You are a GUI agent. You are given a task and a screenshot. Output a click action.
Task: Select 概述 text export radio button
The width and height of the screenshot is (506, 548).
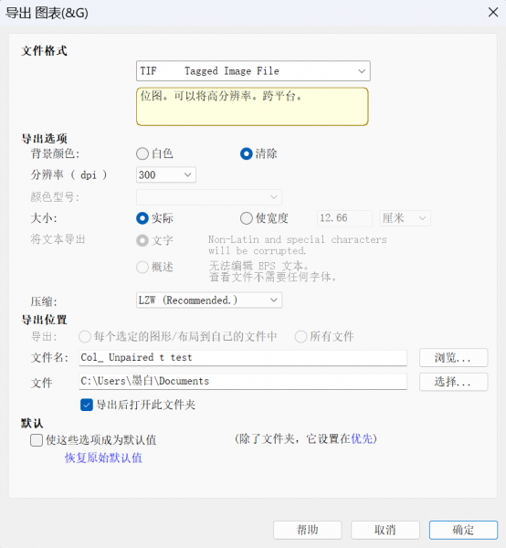pyautogui.click(x=142, y=268)
